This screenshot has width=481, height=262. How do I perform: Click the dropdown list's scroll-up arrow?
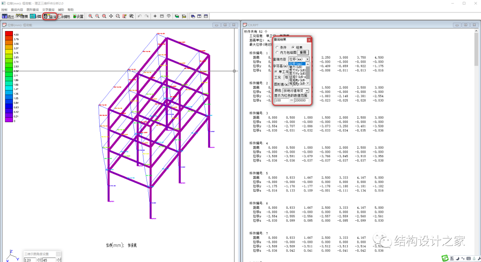308,64
